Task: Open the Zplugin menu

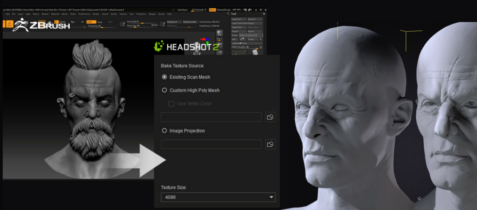Action: pos(152,14)
